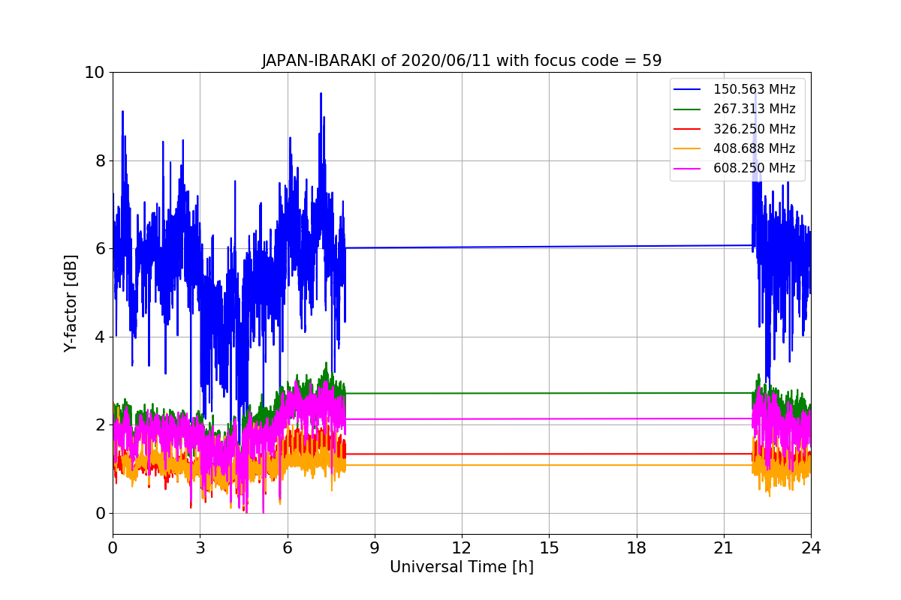Click the x-axis tick label 18

point(637,547)
